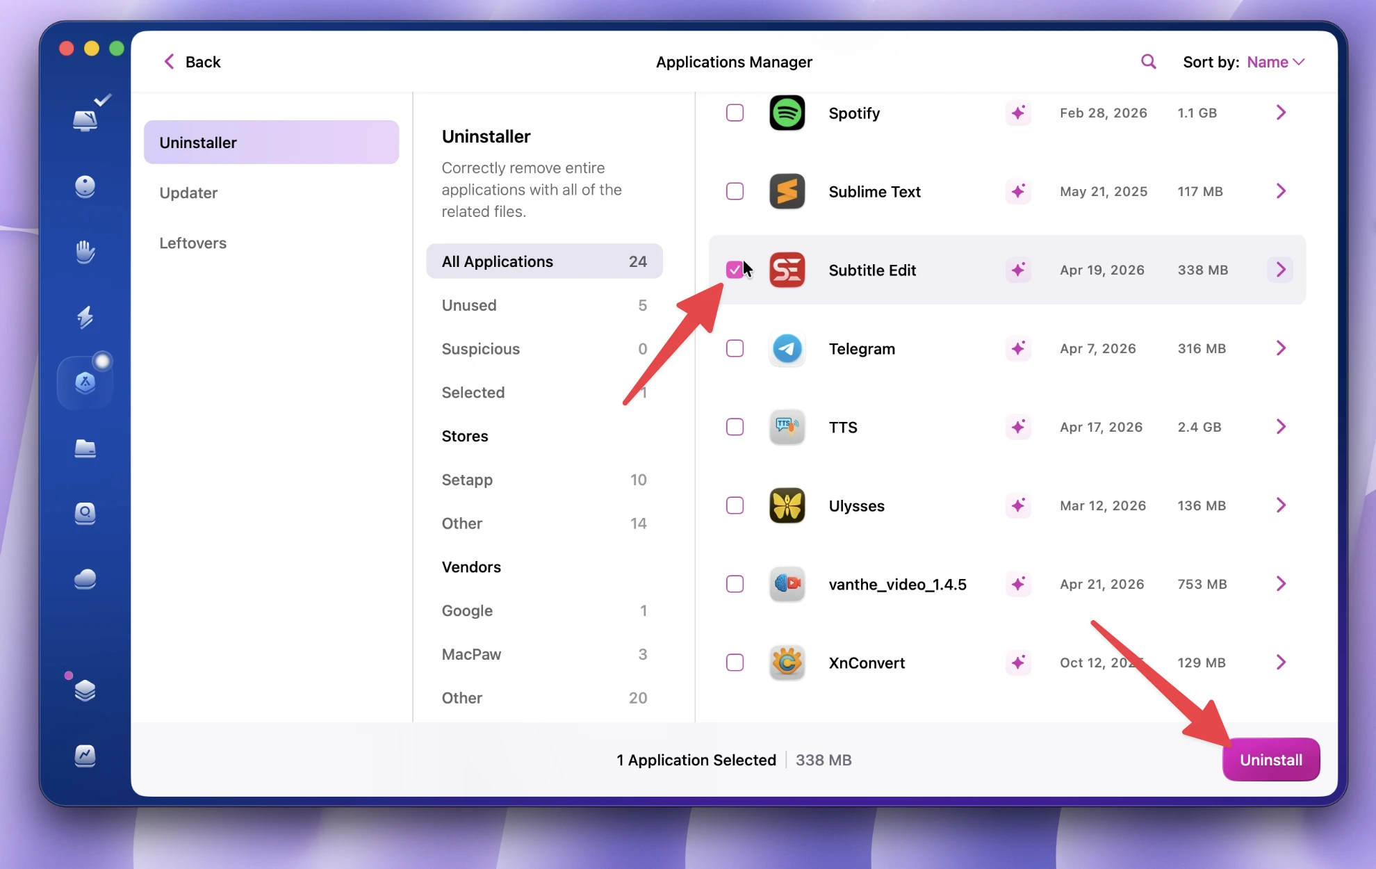Expand Subtitle Edit details chevron
Screen dimensions: 1376x869
(x=1281, y=270)
